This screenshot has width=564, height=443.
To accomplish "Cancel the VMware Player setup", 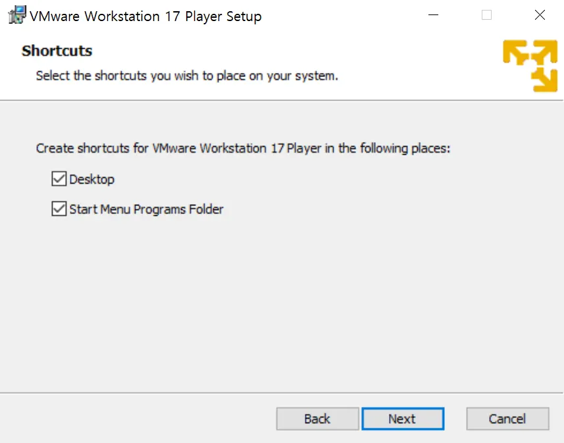I will coord(507,419).
